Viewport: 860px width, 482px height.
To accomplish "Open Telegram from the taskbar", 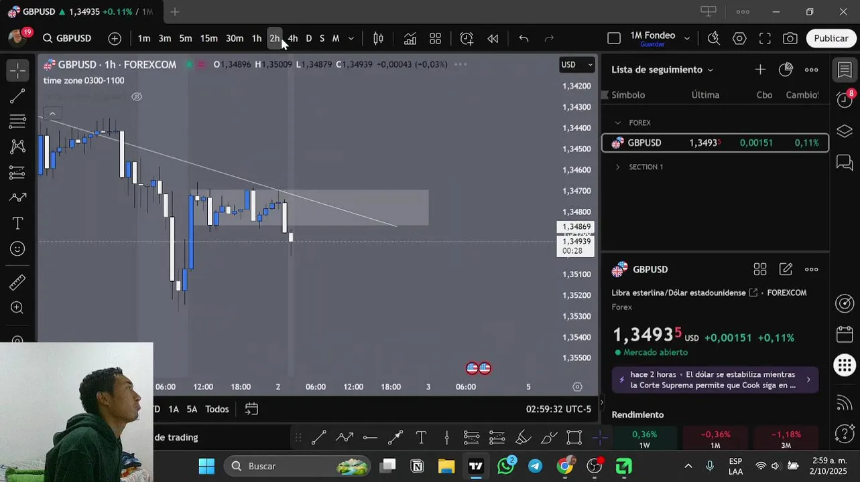I will pyautogui.click(x=535, y=466).
